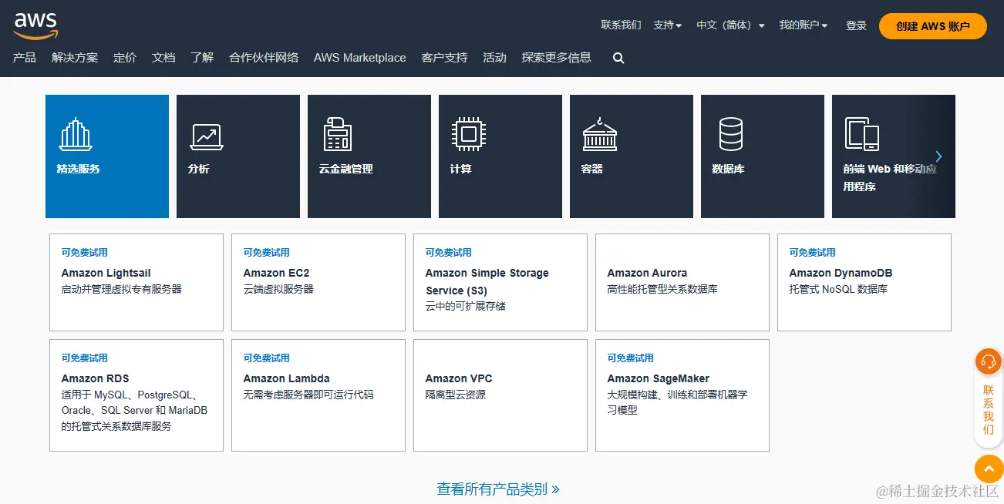Image resolution: width=1004 pixels, height=504 pixels.
Task: Click 可免费试用 label on EC2 card
Action: [x=267, y=253]
